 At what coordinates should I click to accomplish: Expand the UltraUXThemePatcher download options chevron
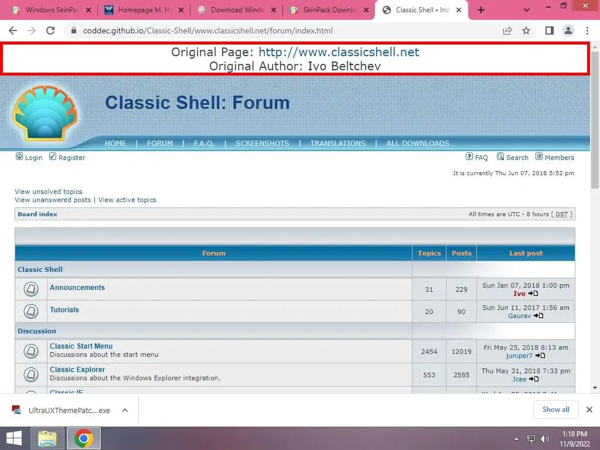coord(125,410)
